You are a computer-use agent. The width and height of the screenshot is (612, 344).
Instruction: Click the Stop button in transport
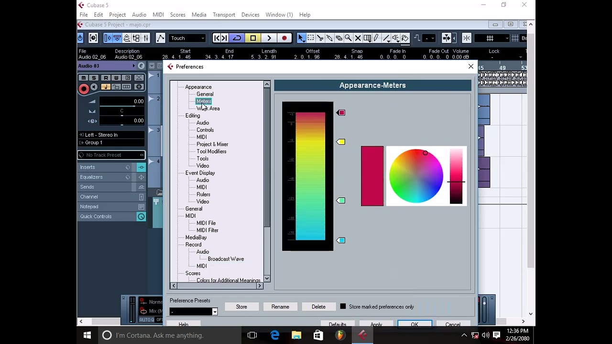coord(253,38)
